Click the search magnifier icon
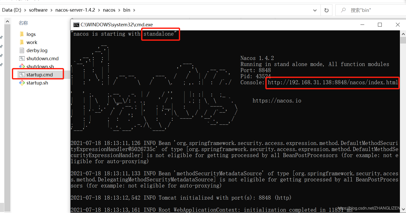The image size is (406, 213). (x=343, y=10)
